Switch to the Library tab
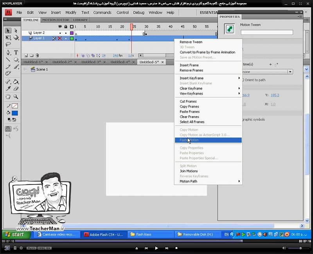This screenshot has width=313, height=254. [x=80, y=20]
